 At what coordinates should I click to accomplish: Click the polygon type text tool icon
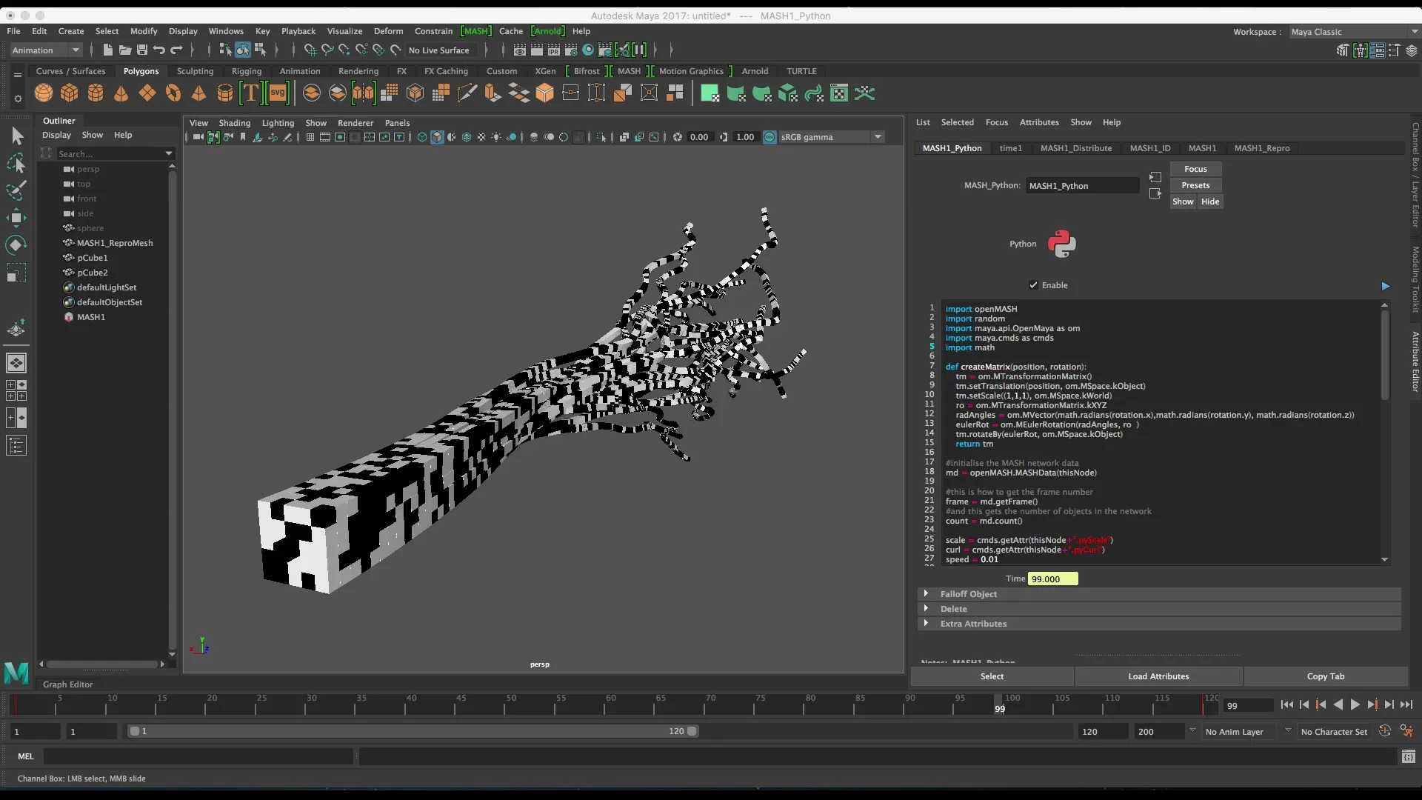(251, 93)
